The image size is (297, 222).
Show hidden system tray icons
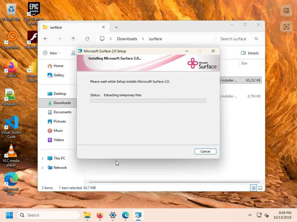tap(250, 215)
